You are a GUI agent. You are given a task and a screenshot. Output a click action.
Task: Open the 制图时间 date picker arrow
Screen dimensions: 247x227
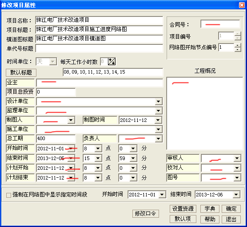(x=158, y=120)
